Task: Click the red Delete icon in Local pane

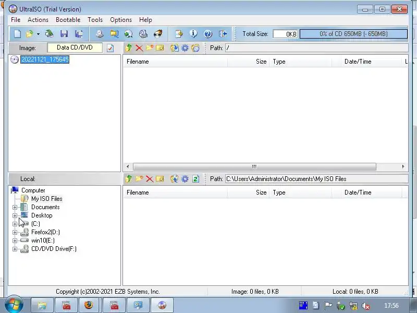Action: pyautogui.click(x=150, y=179)
